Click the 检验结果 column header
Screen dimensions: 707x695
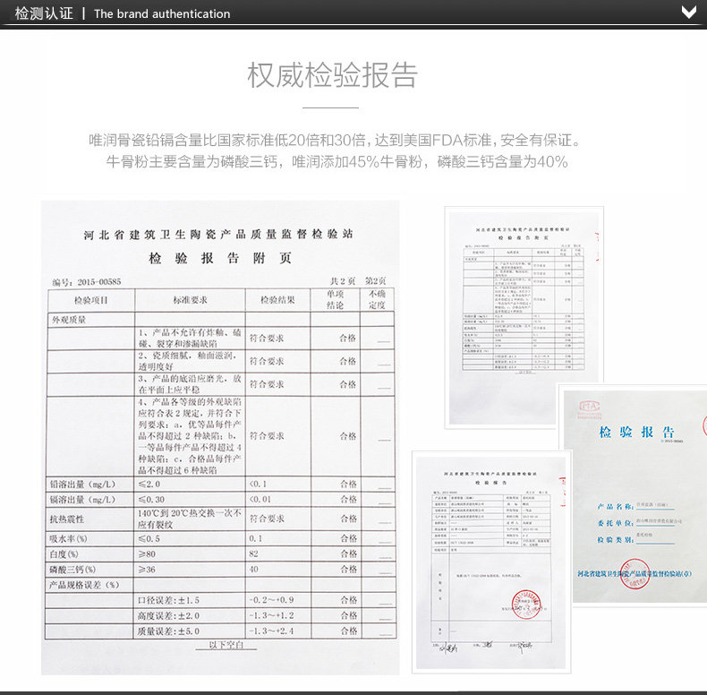pyautogui.click(x=277, y=300)
